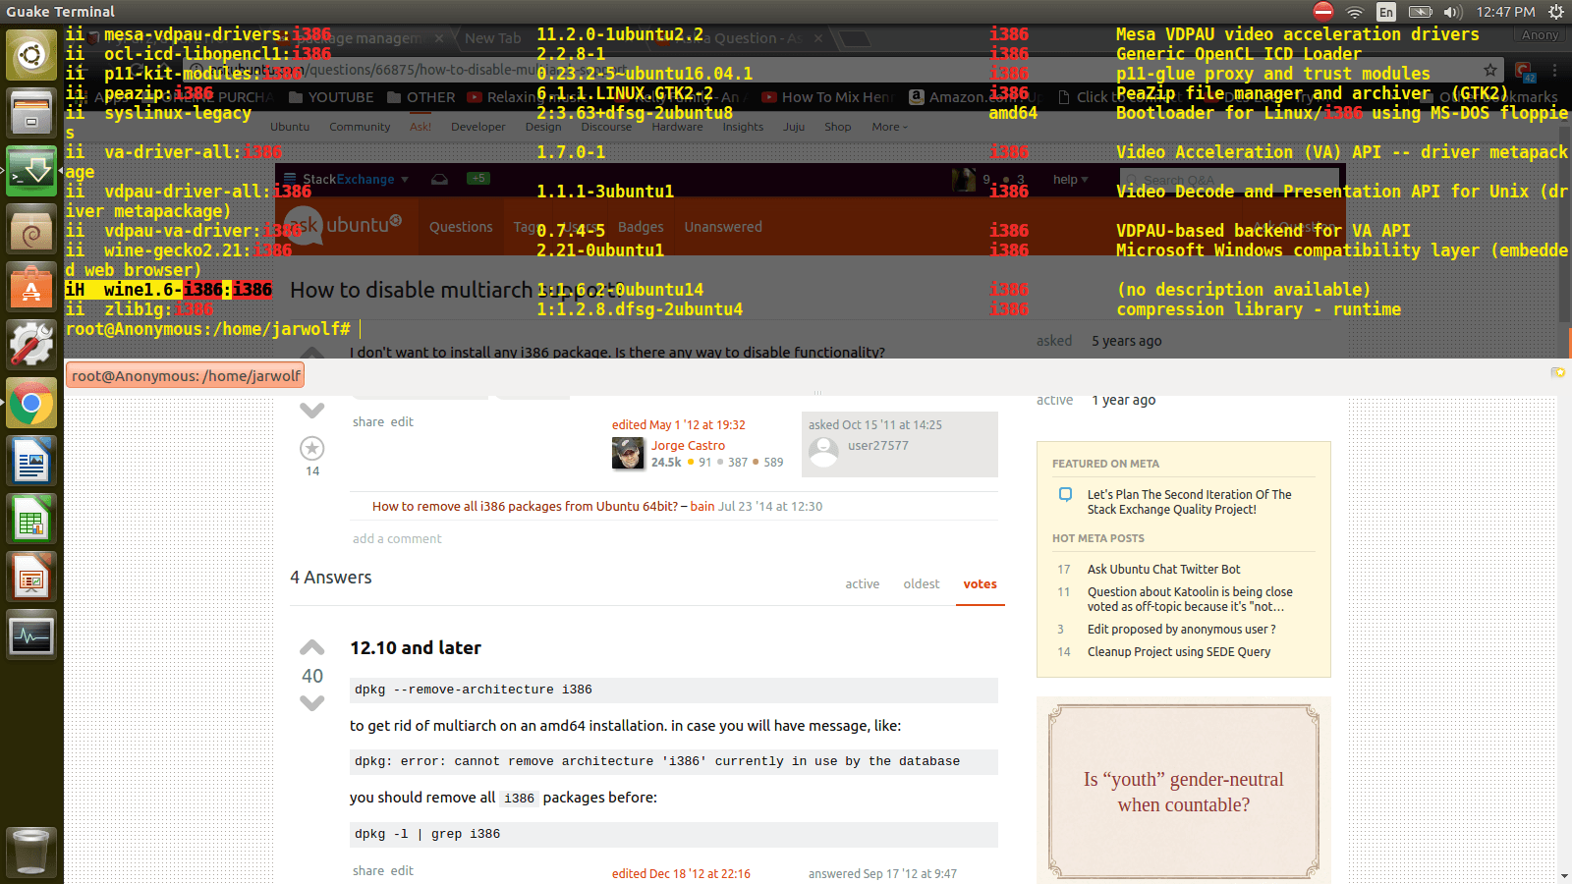
Task: Sort answers by active tab
Action: 863,583
